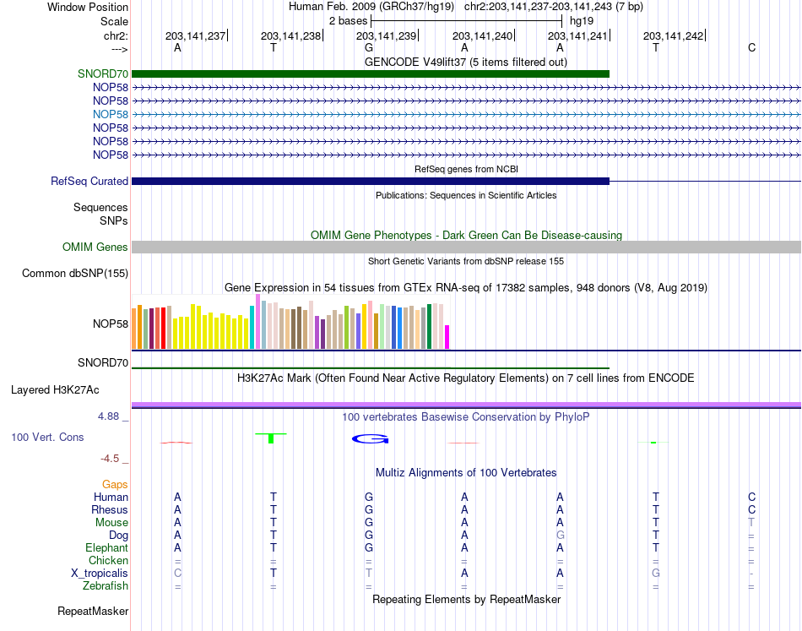Select the Zebrafish species row label
Image resolution: width=802 pixels, height=631 pixels.
click(x=106, y=585)
